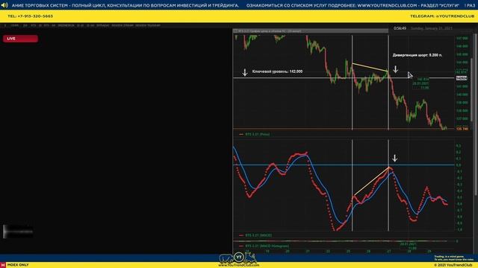Image resolution: width=478 pixels, height=268 pixels.
Task: Click the TELEGRAM: @YOUTRENDCLUB handle
Action: 442,16
